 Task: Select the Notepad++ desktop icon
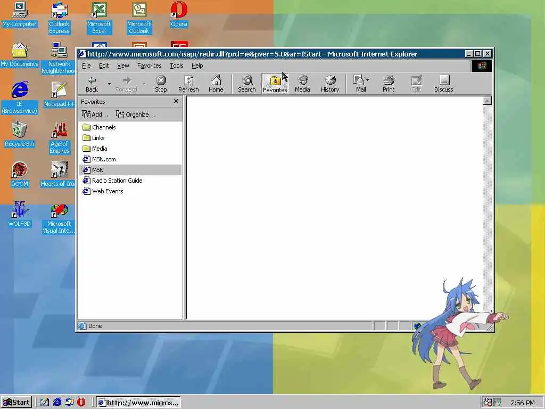(59, 94)
